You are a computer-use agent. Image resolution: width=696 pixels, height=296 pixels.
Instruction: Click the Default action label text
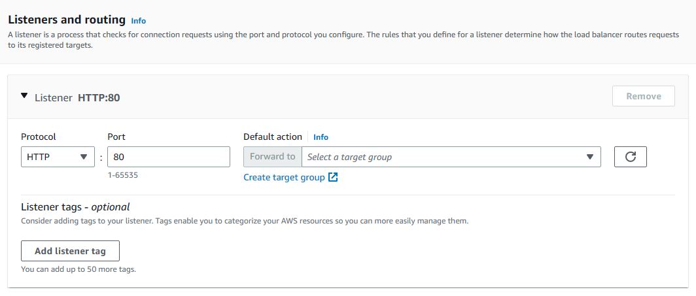[273, 137]
